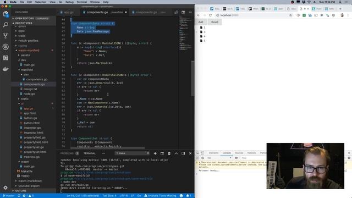Screen dimensions: 352x198
Task: Open a new browser tab
Action: tap(340, 9)
